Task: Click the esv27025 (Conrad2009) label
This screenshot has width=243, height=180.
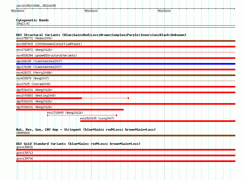Action: [x=34, y=84]
